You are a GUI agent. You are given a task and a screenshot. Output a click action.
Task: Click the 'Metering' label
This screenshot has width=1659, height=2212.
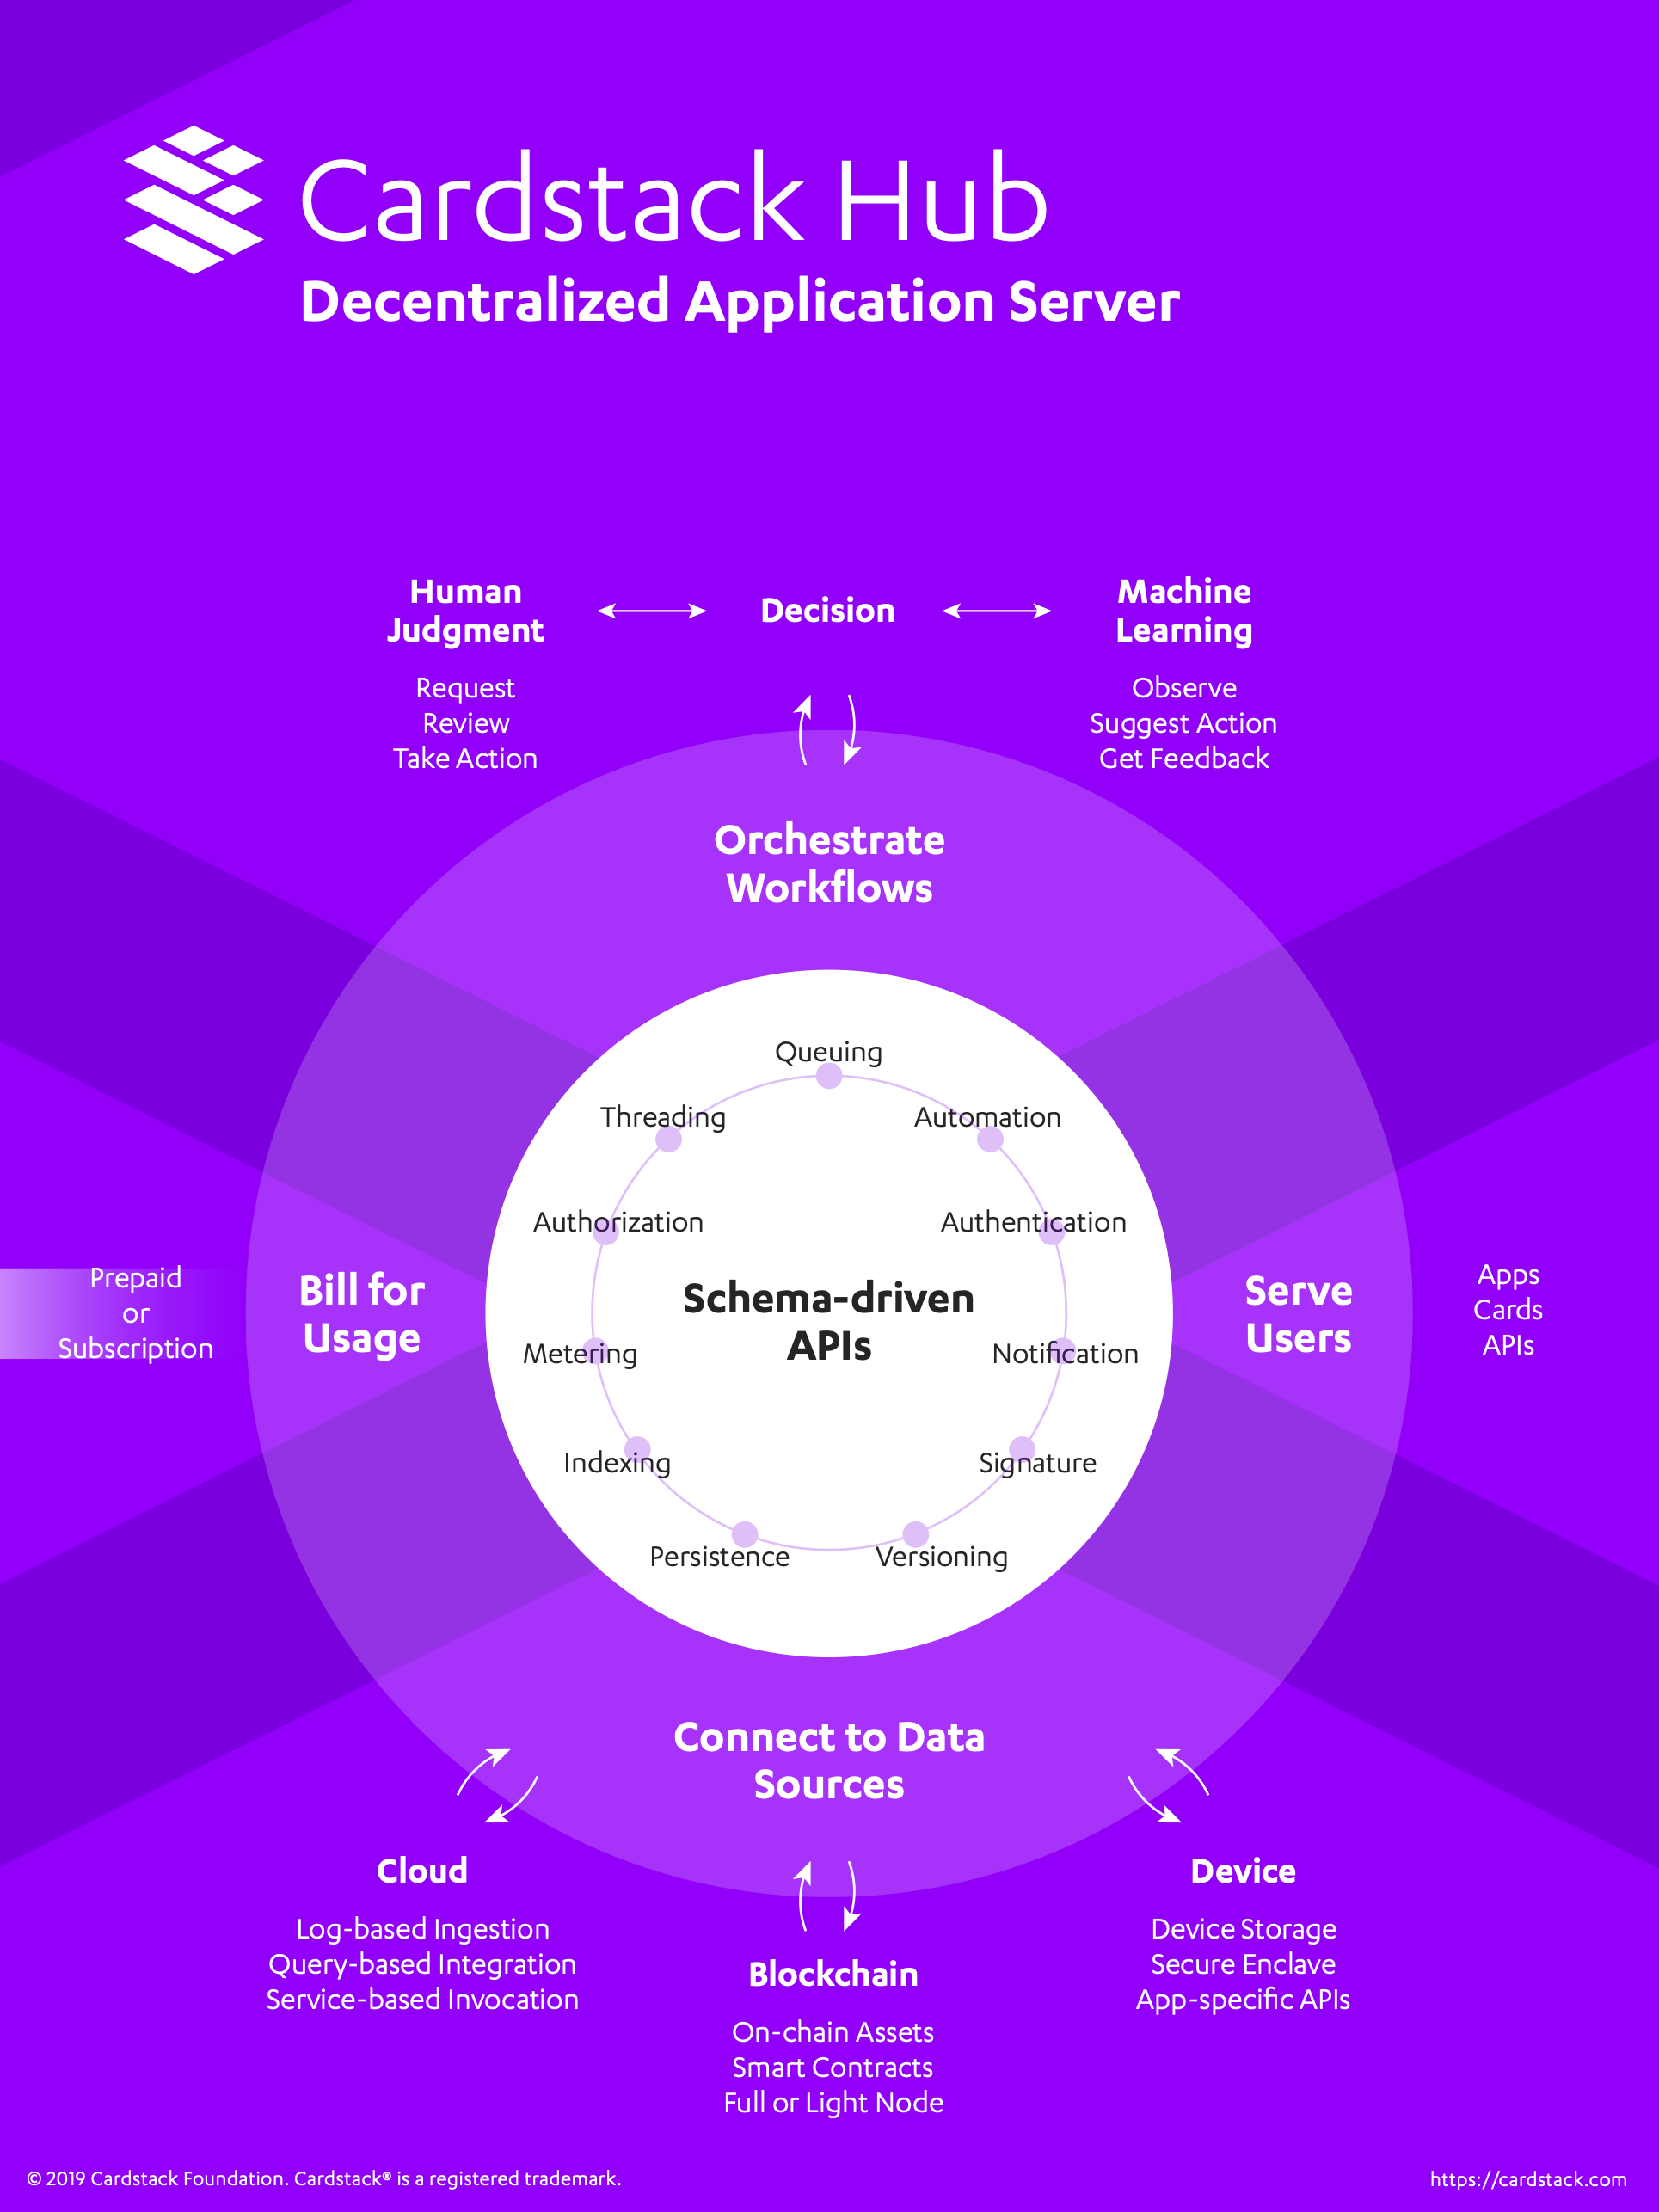pyautogui.click(x=580, y=1354)
